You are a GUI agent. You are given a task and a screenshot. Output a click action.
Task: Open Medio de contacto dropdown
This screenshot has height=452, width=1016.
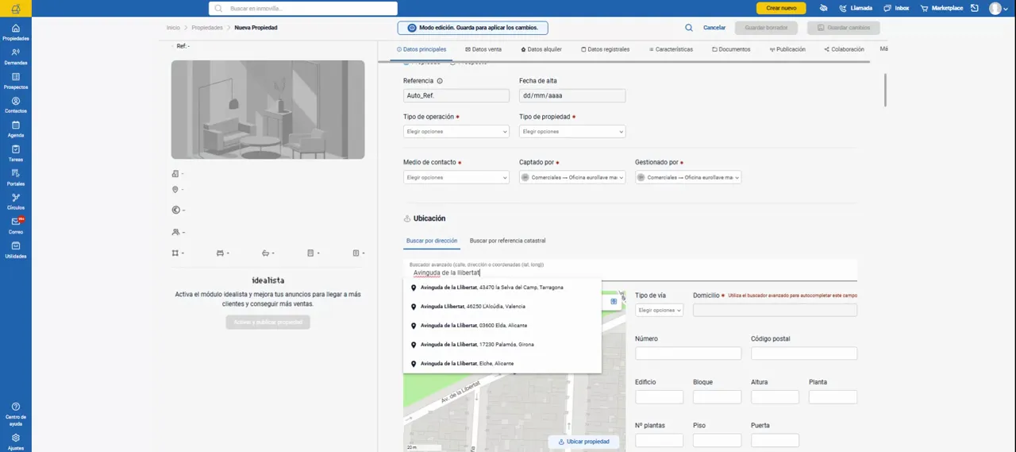pos(456,177)
